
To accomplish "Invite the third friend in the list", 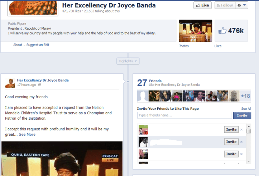I will (231, 154).
